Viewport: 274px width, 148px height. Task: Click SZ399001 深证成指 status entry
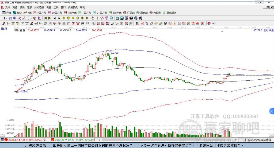coord(258,140)
